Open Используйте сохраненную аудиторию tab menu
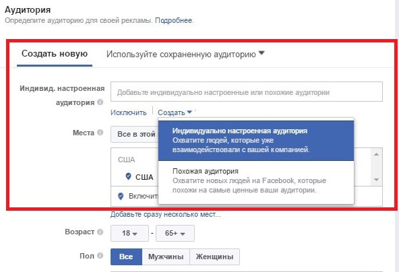The height and width of the screenshot is (272, 399). [185, 54]
